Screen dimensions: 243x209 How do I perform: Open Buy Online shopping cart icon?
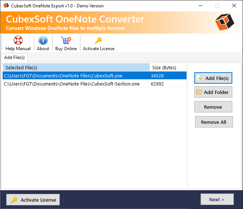pos(66,40)
